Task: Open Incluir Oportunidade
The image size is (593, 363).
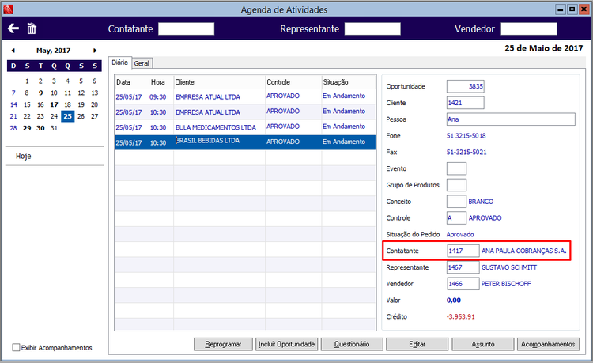Action: [x=287, y=344]
